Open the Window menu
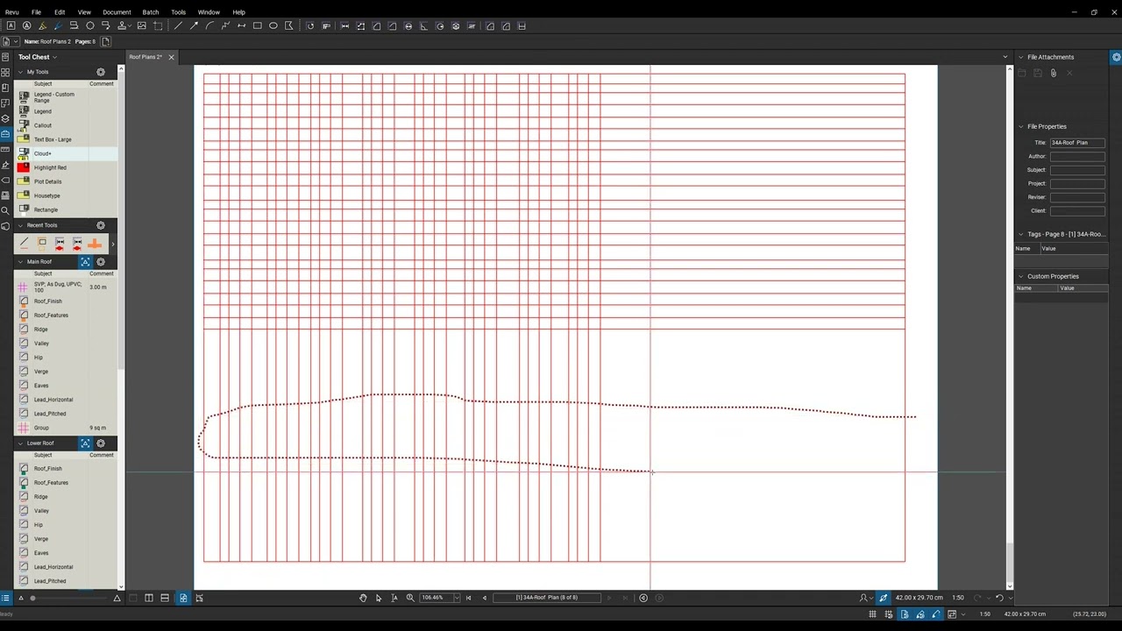 click(x=209, y=12)
